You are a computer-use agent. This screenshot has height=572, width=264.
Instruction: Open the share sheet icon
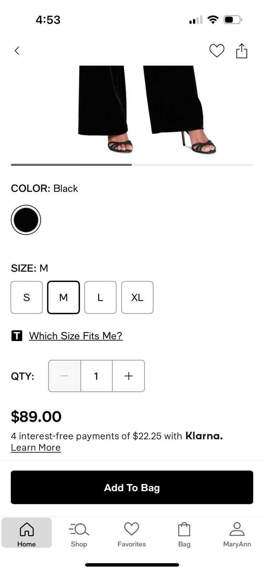click(242, 51)
